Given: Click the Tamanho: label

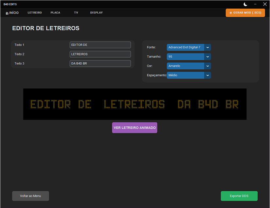Looking at the screenshot, I should (154, 56).
